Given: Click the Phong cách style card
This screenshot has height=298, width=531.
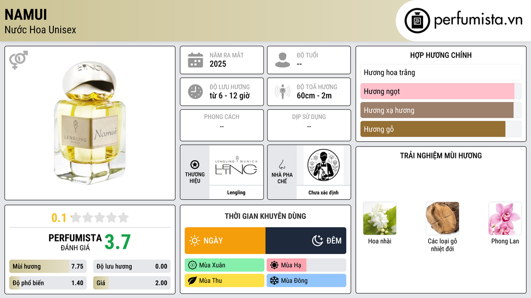Looking at the screenshot, I should coord(222,125).
